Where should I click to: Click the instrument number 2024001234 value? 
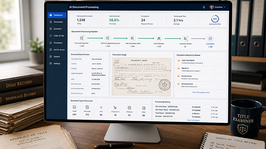[x=96, y=89]
